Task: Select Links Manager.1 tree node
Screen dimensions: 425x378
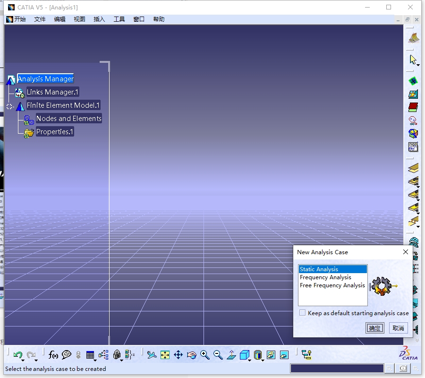Action: coord(52,92)
